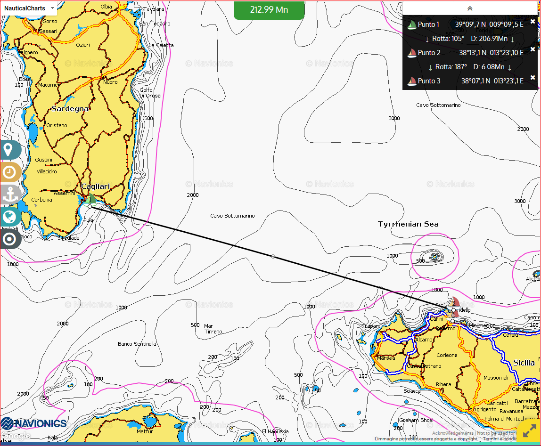Click the red sailboat icon for Punto 3
Viewport: 541px width, 446px height.
(x=411, y=81)
